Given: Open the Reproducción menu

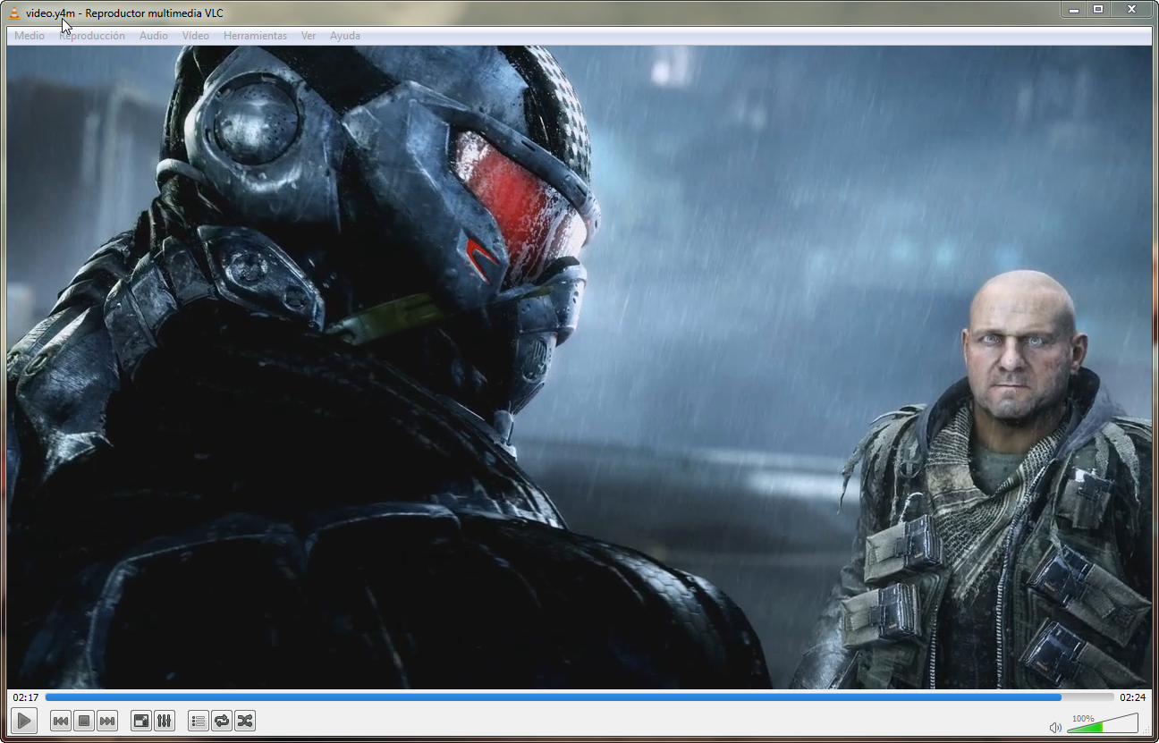Looking at the screenshot, I should (x=92, y=36).
